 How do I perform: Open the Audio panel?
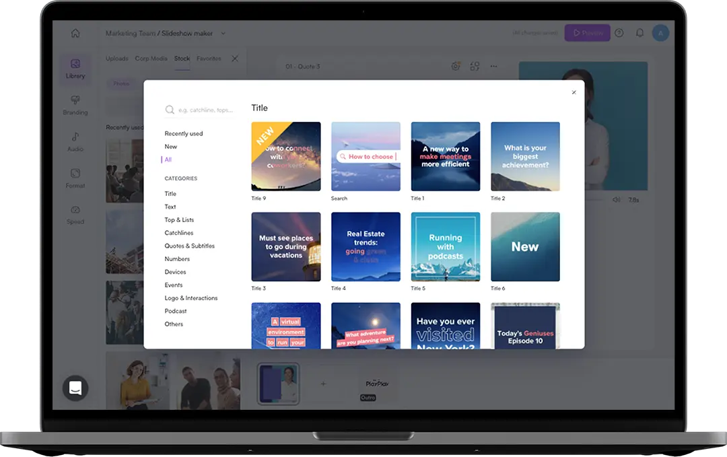[x=75, y=141]
